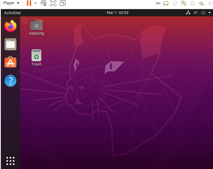The width and height of the screenshot is (213, 169).
Task: Expand the hidden devices chevron
Action: [x=158, y=3]
